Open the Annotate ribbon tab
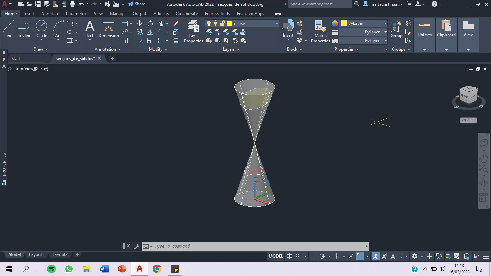Viewport: 491px width, 276px height. (50, 14)
